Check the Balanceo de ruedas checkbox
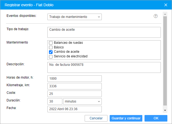 [x=51, y=43]
